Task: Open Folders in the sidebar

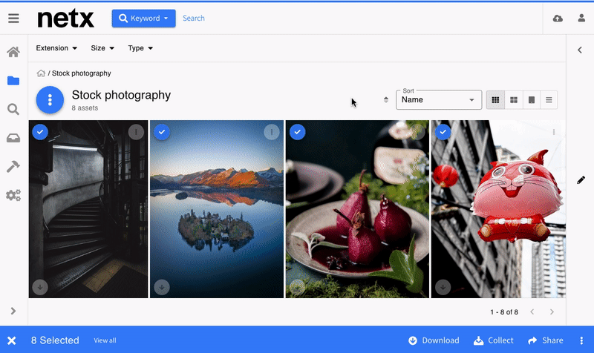Action: pos(13,81)
